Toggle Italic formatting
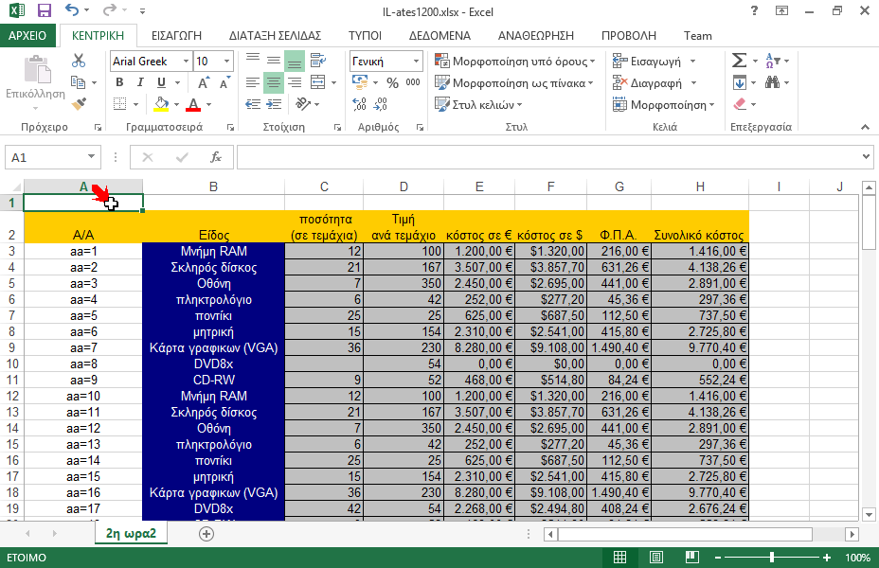 pyautogui.click(x=140, y=82)
